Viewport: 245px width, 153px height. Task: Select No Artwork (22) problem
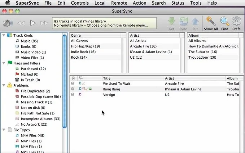pos(34,125)
